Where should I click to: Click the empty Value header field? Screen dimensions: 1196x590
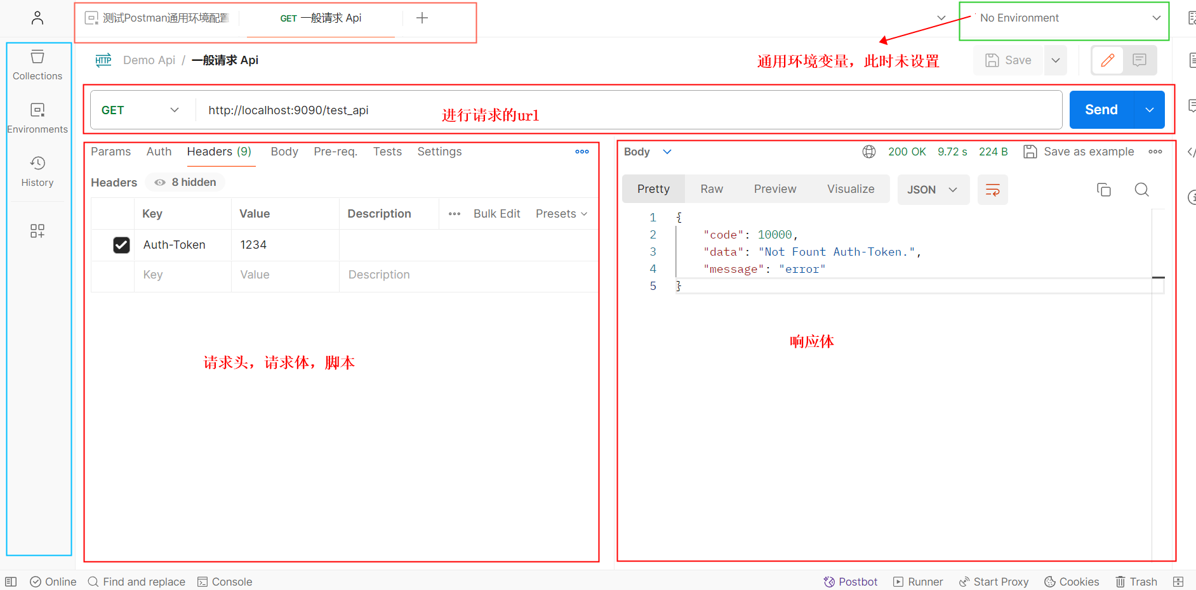pos(285,275)
